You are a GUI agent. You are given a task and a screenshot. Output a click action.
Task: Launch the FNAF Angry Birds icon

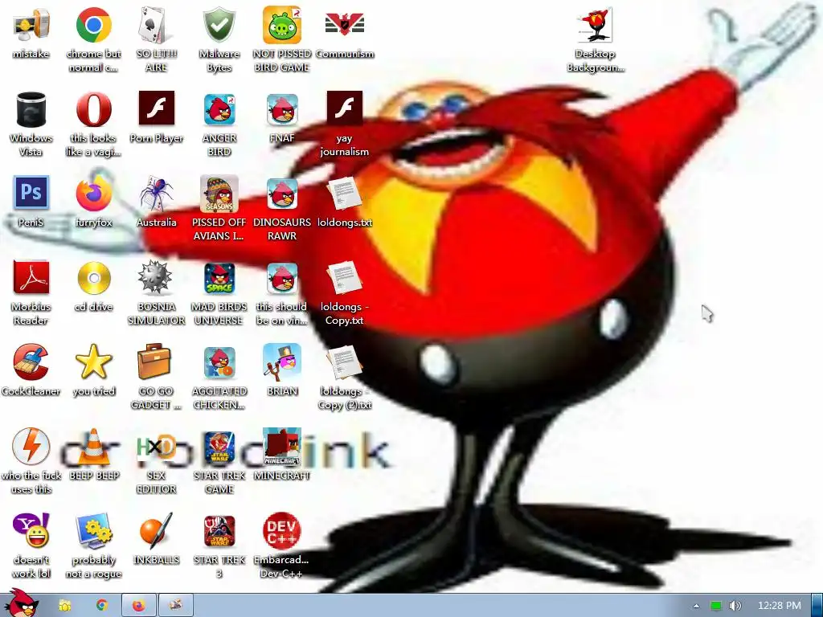(282, 109)
